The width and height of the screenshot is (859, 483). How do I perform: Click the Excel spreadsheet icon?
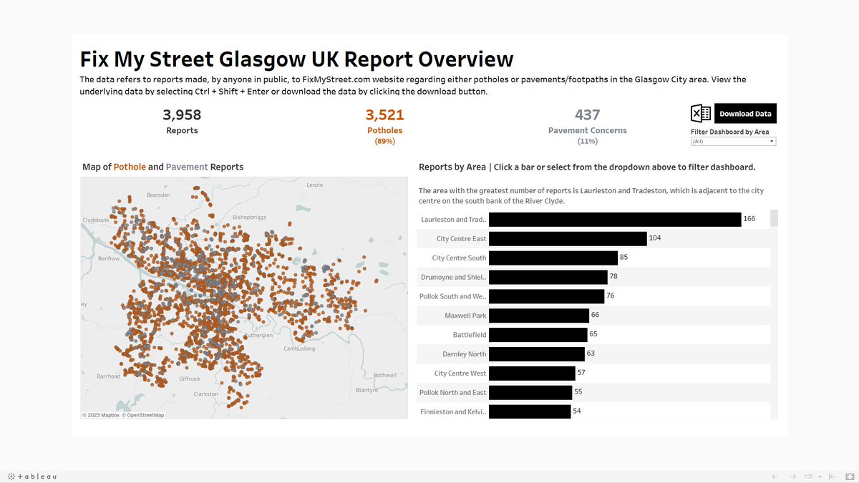(701, 114)
